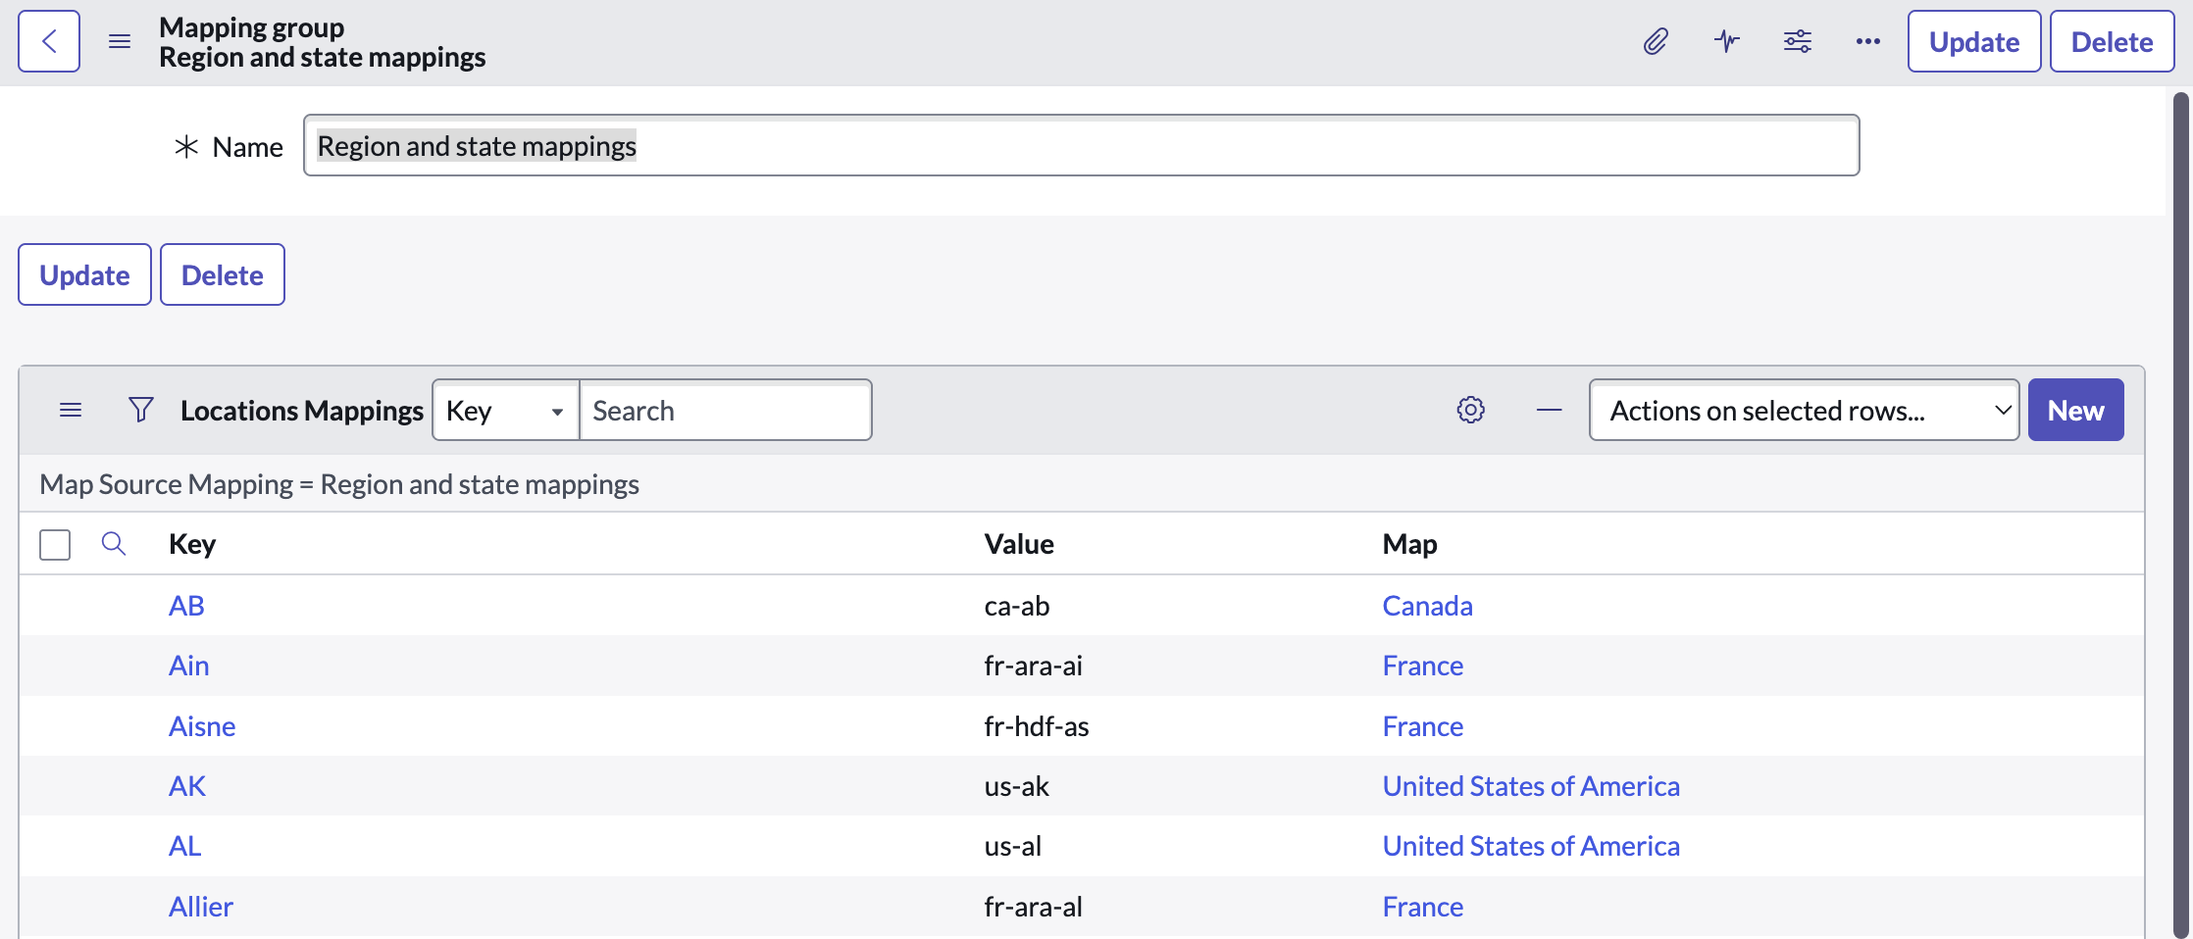Open the more options ellipsis menu
The image size is (2193, 939).
1868,41
